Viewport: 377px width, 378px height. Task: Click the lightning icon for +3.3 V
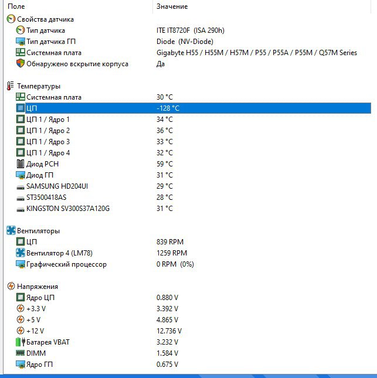pos(21,309)
